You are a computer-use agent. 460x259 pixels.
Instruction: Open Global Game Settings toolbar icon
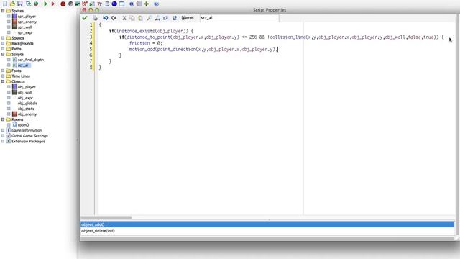139,4
